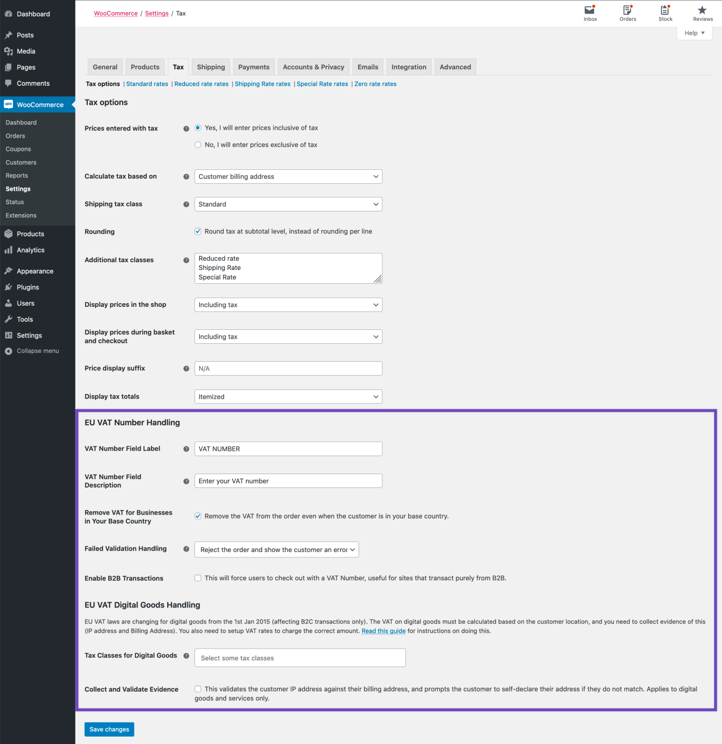The width and height of the screenshot is (722, 744).
Task: Open the Calculate tax based on dropdown
Action: (288, 177)
